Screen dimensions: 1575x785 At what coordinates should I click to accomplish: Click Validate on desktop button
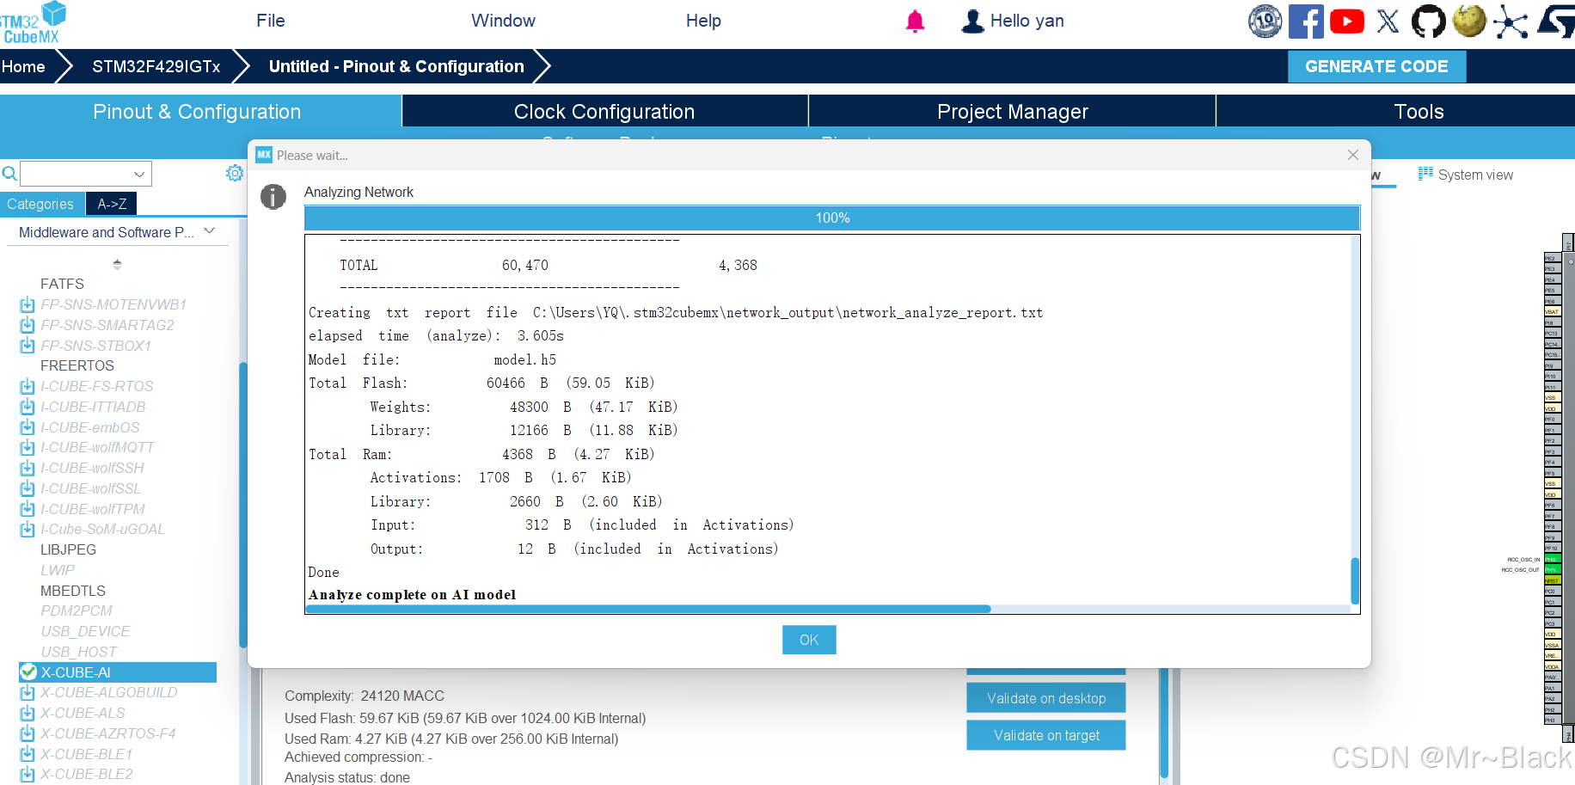(1046, 698)
